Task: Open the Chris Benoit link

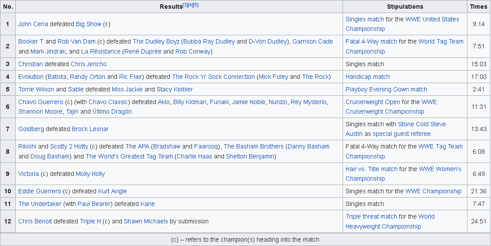Action: point(35,221)
